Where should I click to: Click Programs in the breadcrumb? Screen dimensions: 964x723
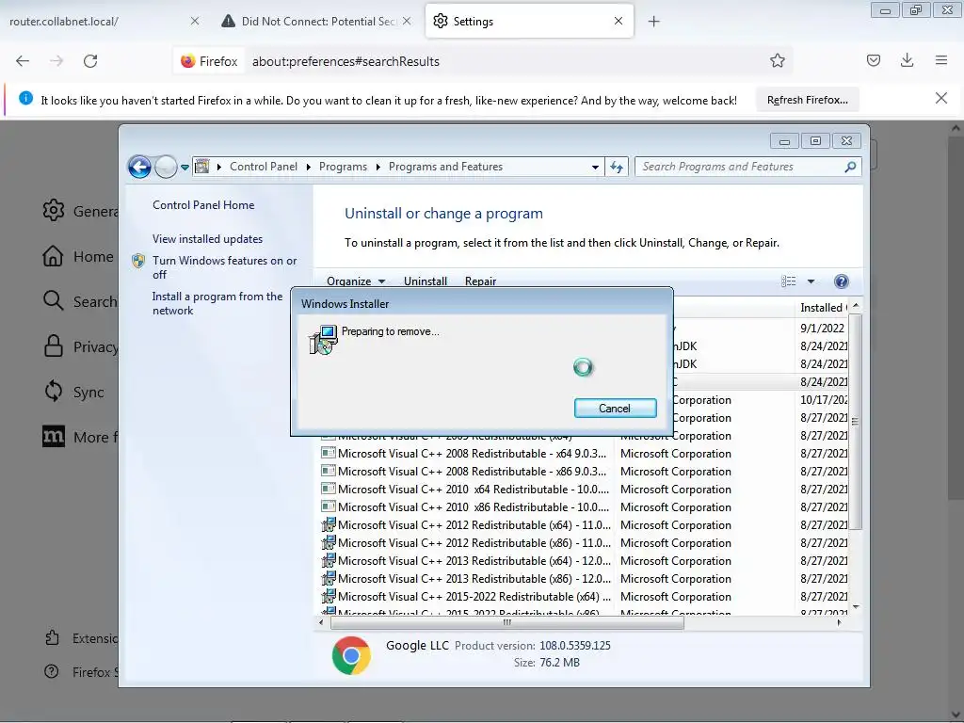[x=343, y=167]
